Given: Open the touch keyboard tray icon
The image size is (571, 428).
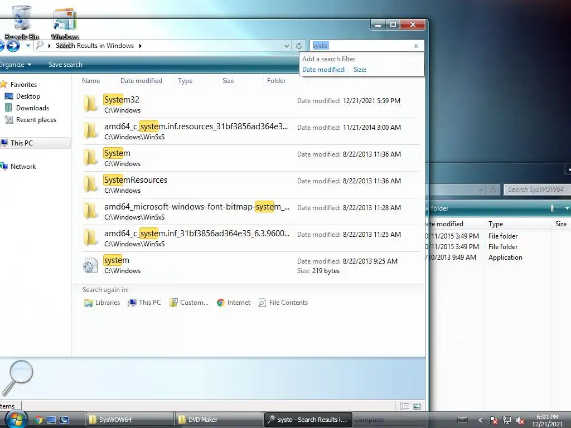Looking at the screenshot, I should coord(462,420).
